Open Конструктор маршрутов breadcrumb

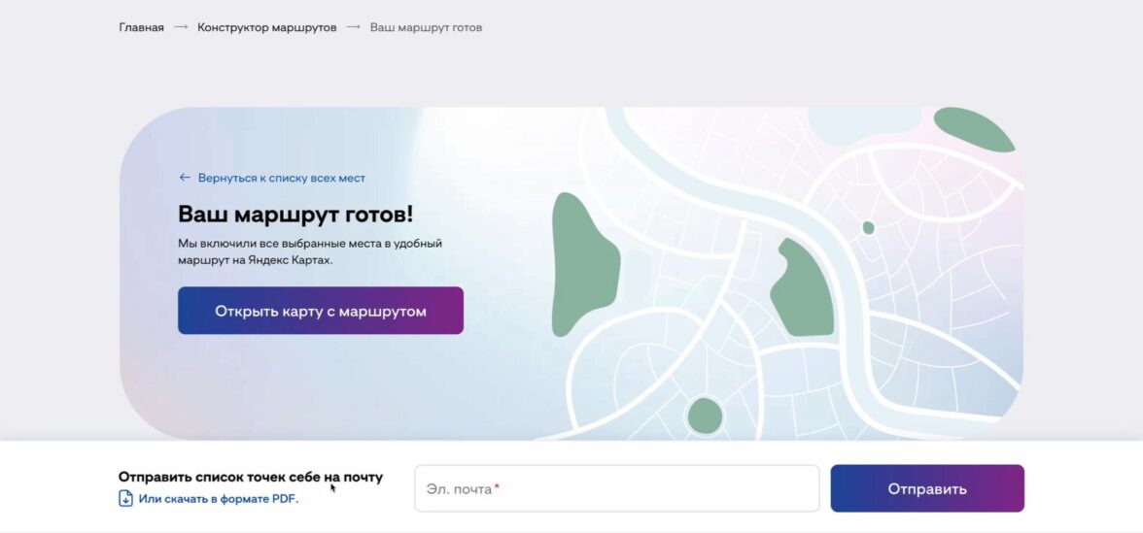[266, 27]
